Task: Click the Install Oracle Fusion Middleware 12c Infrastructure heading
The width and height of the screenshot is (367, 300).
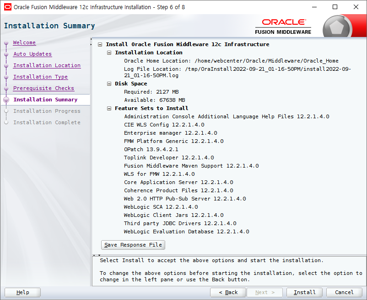Action: (x=188, y=44)
